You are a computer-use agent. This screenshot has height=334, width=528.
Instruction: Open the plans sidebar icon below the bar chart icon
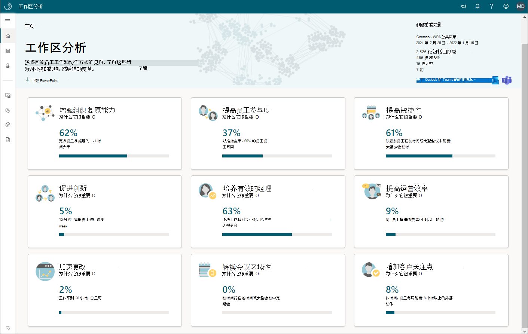(x=8, y=65)
